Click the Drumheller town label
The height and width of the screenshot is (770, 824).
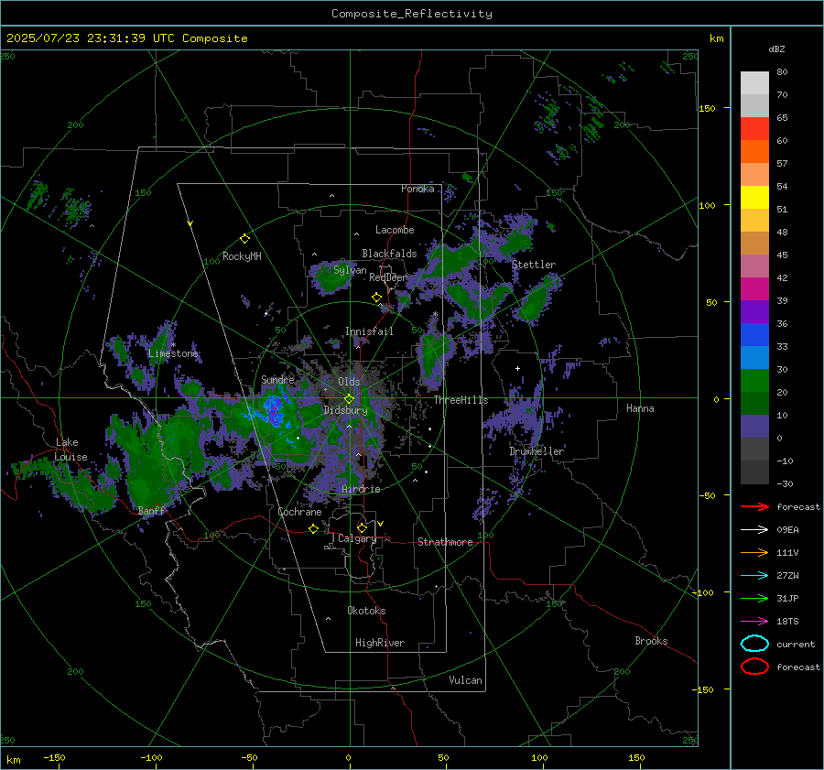click(x=537, y=451)
